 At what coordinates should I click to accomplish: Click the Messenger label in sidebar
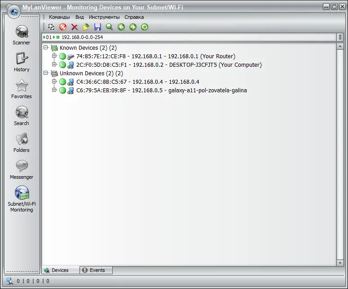click(x=21, y=177)
